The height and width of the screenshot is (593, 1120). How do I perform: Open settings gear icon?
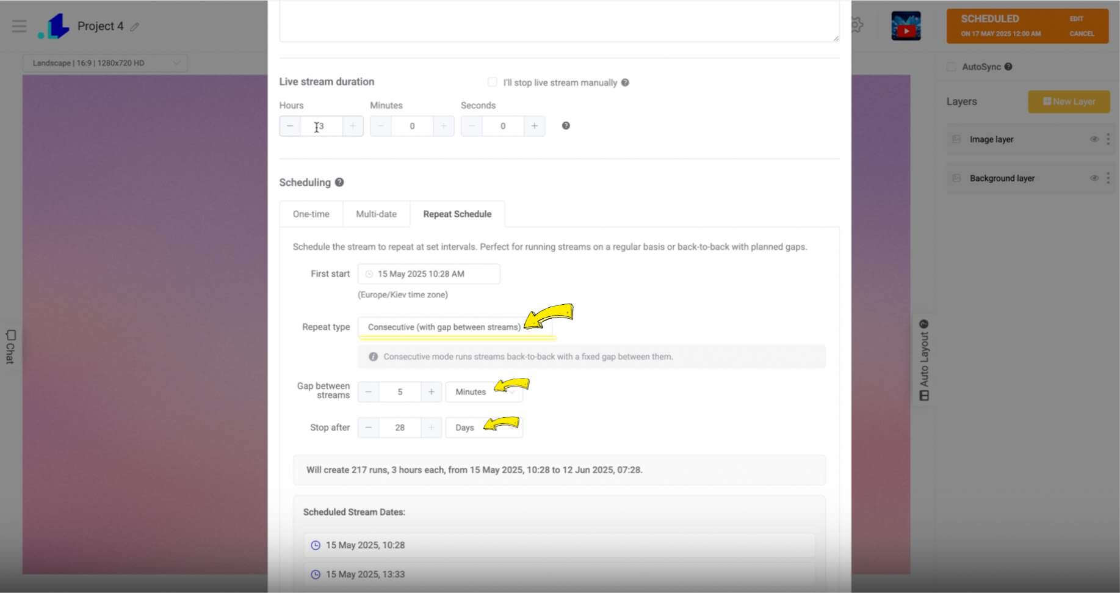click(857, 26)
